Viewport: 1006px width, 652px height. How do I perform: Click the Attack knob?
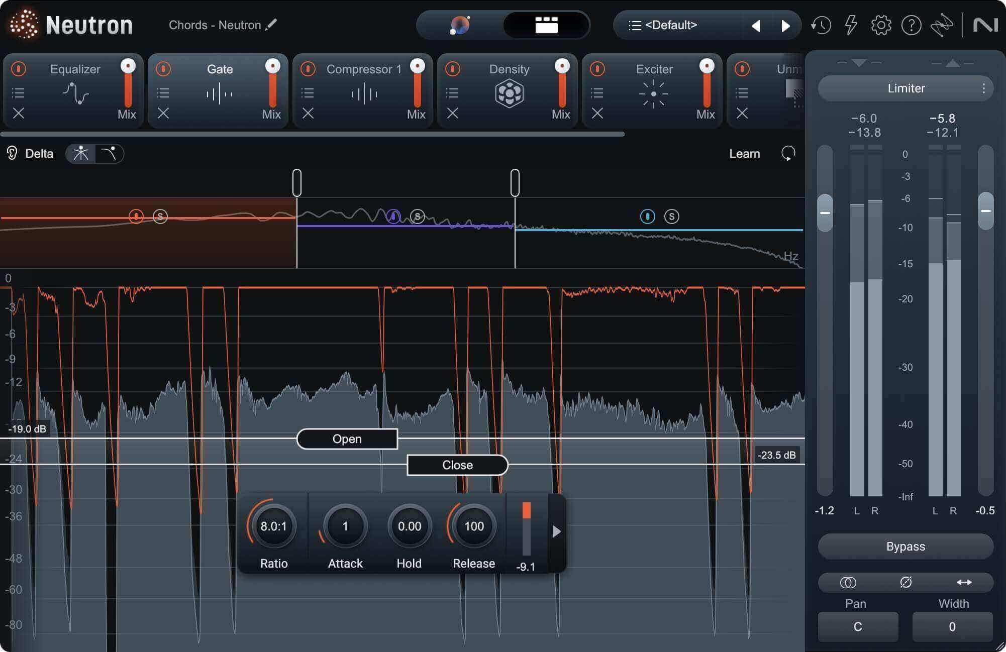345,526
